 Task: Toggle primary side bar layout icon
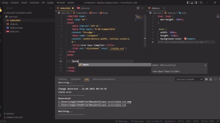click(x=188, y=3)
